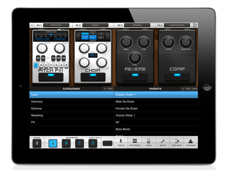Toggle the G# key on Pitch Fix
The image size is (227, 170).
click(58, 58)
